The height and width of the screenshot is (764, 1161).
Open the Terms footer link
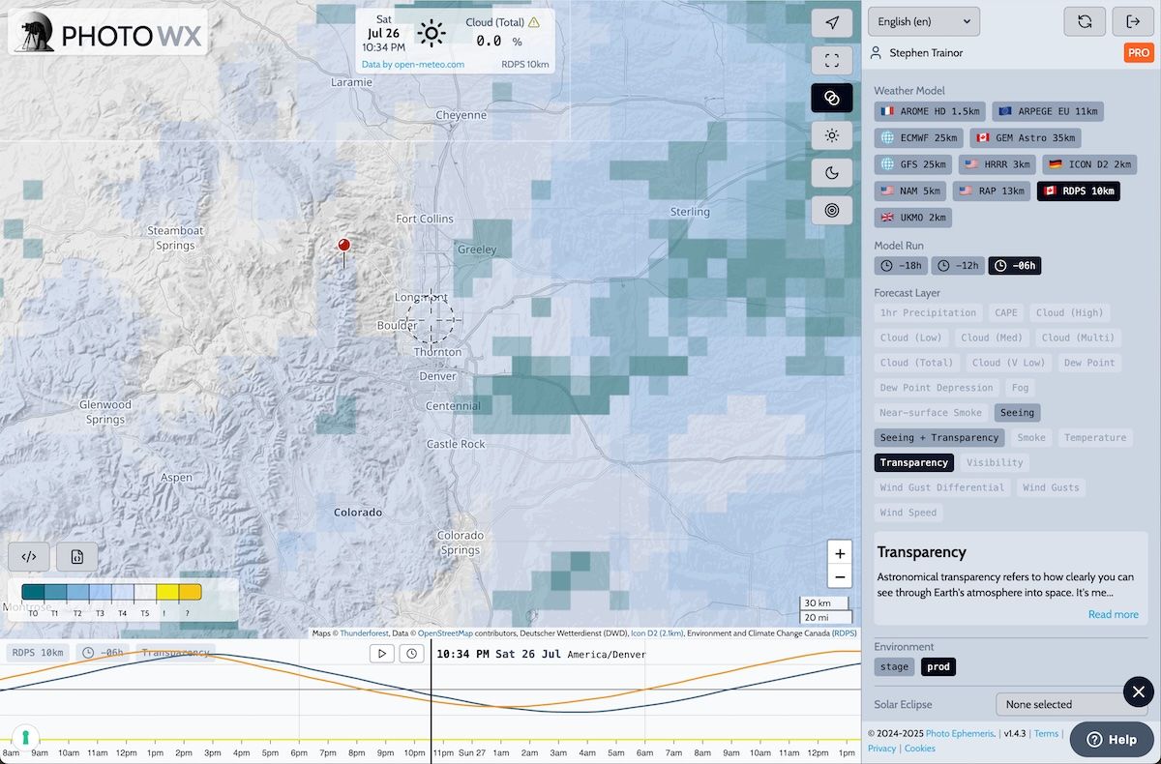[x=1046, y=734]
